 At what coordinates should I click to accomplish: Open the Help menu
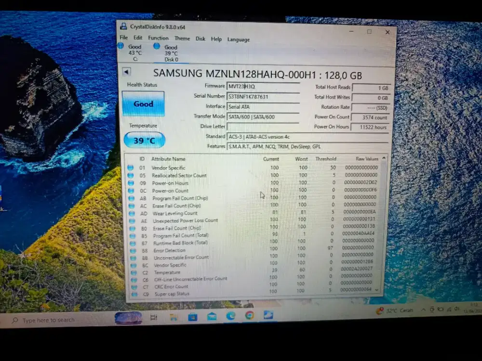tap(216, 39)
